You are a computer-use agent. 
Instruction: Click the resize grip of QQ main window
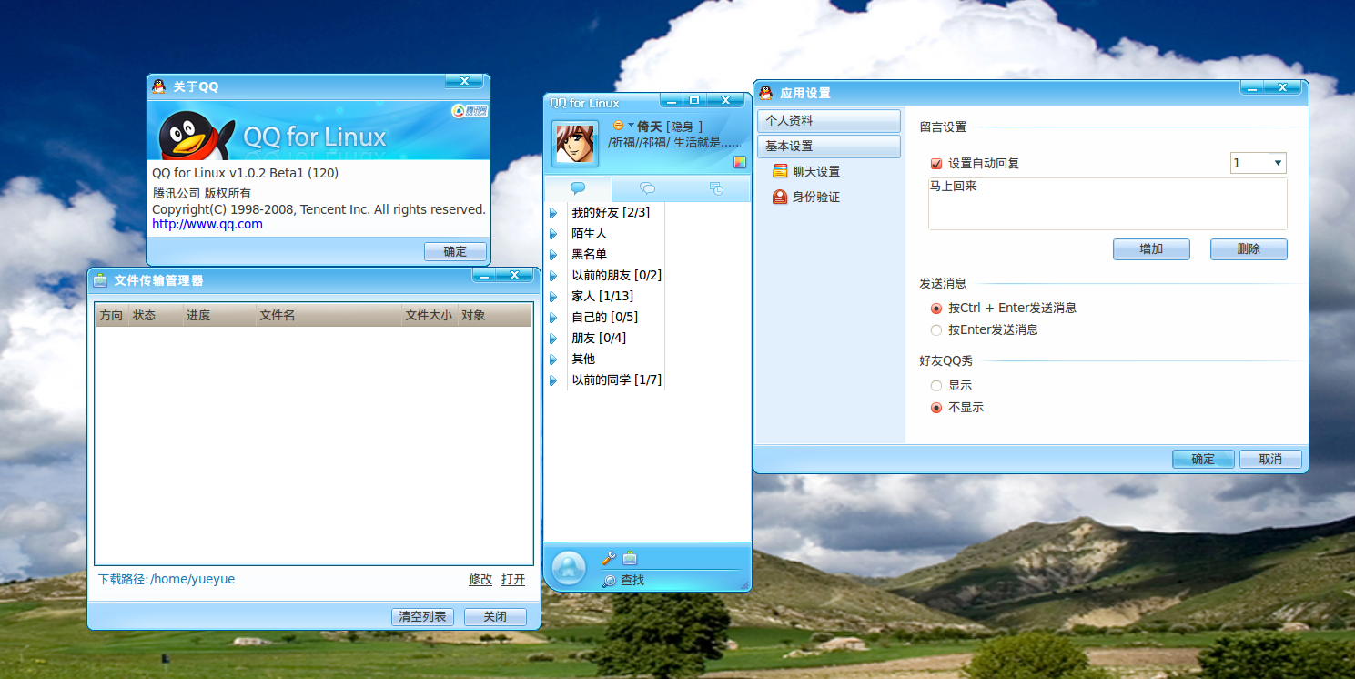[x=743, y=583]
